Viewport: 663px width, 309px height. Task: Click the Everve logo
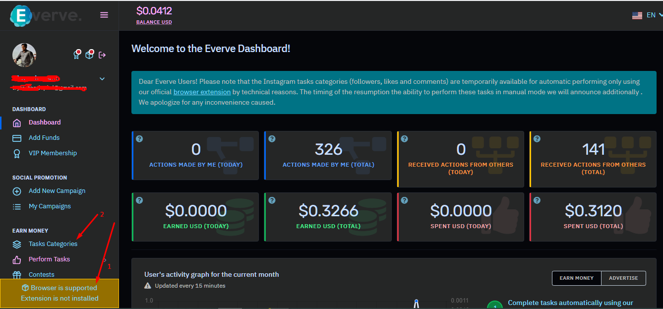pyautogui.click(x=46, y=16)
